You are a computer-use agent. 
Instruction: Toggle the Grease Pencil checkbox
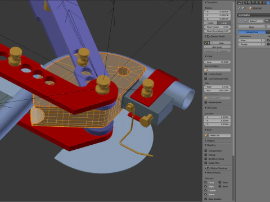coord(208,36)
